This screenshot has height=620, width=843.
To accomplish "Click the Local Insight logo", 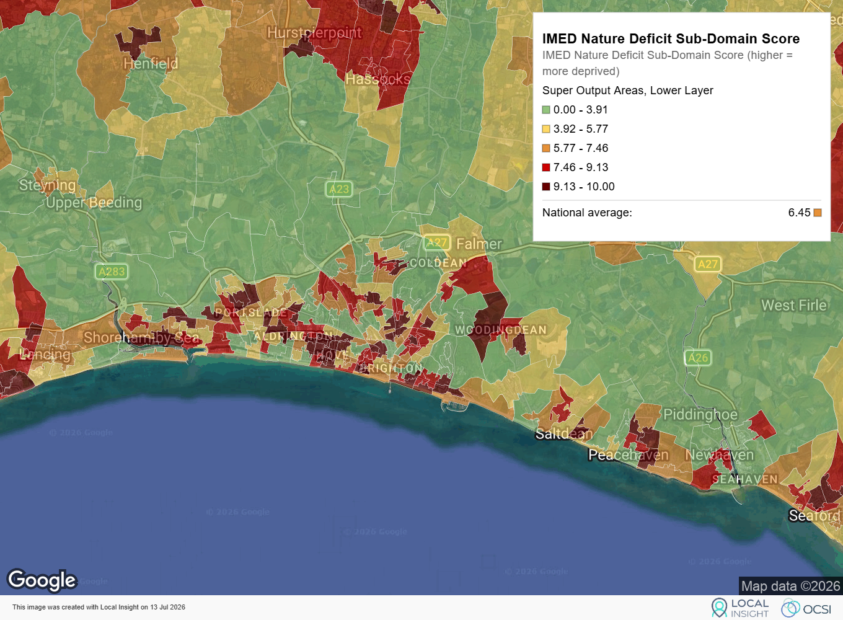I will coord(740,608).
